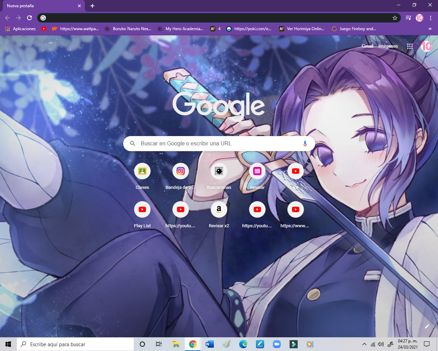This screenshot has height=351, width=438.
Task: Launch Microsoft Edge from the taskbar
Action: point(243,344)
